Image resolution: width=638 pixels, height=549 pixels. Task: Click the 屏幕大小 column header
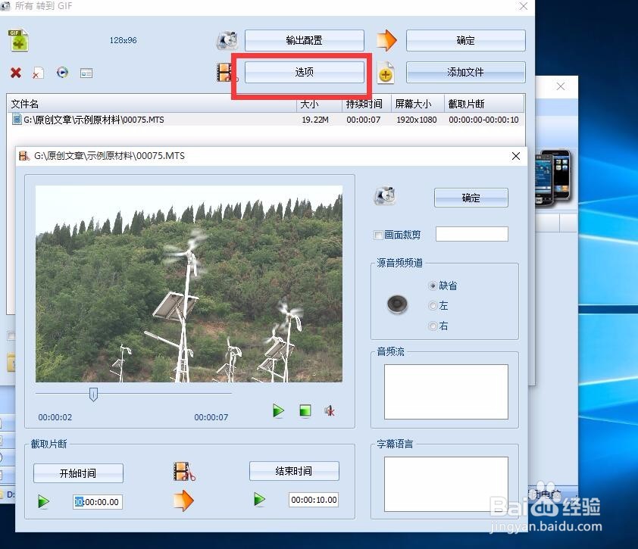[418, 104]
